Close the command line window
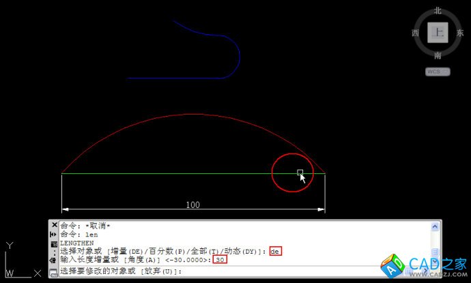Screen dimensions: 471x283 coord(54,225)
